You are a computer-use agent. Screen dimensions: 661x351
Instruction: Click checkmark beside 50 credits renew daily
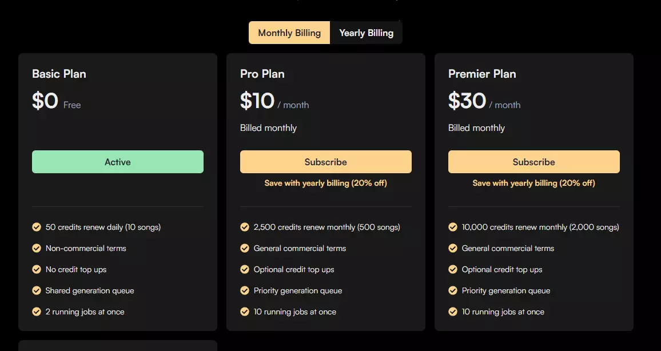click(x=37, y=227)
